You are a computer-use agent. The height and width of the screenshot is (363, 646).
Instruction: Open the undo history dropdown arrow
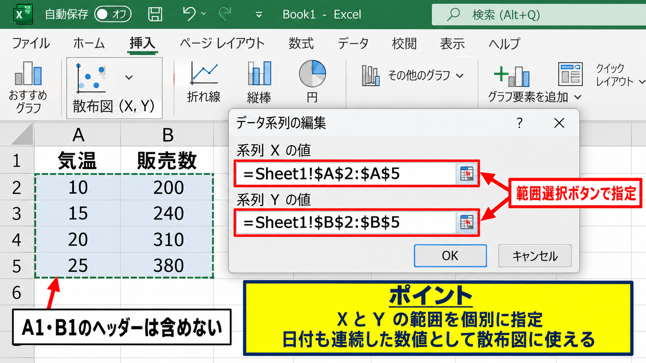[204, 14]
